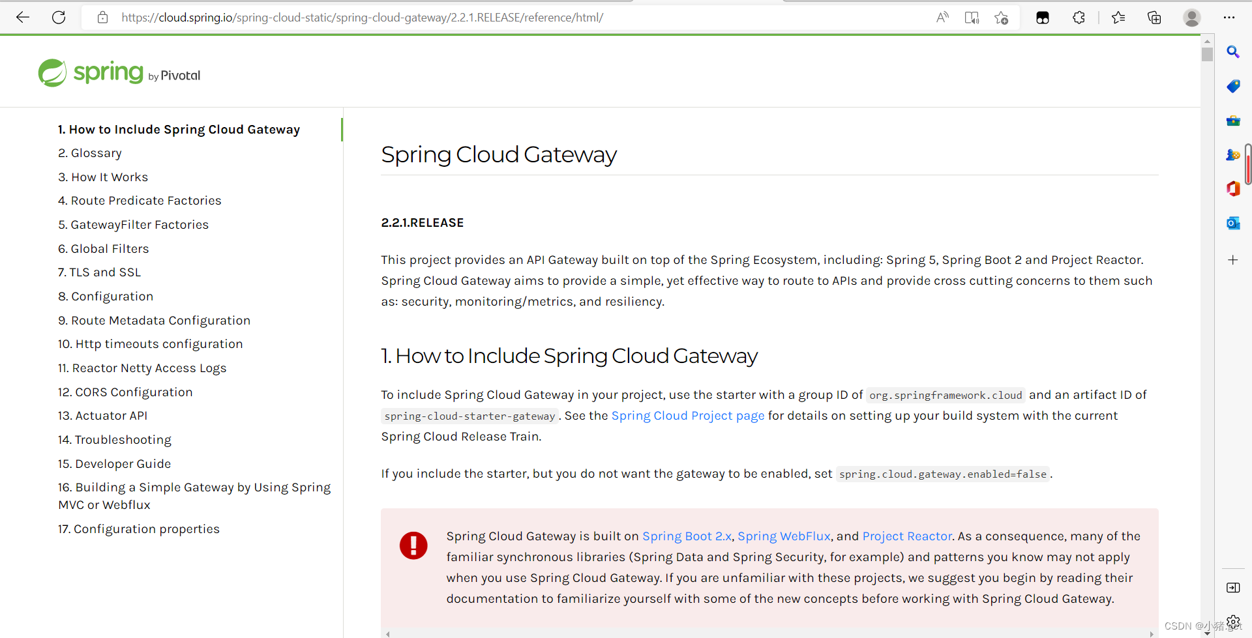Click the 'spring-cloud-starter-gateway' code text
Image resolution: width=1252 pixels, height=638 pixels.
pyautogui.click(x=469, y=416)
